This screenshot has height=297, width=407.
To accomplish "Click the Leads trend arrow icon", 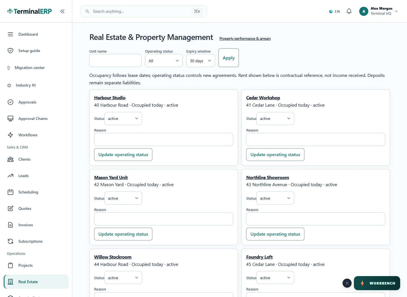I will coord(10,176).
